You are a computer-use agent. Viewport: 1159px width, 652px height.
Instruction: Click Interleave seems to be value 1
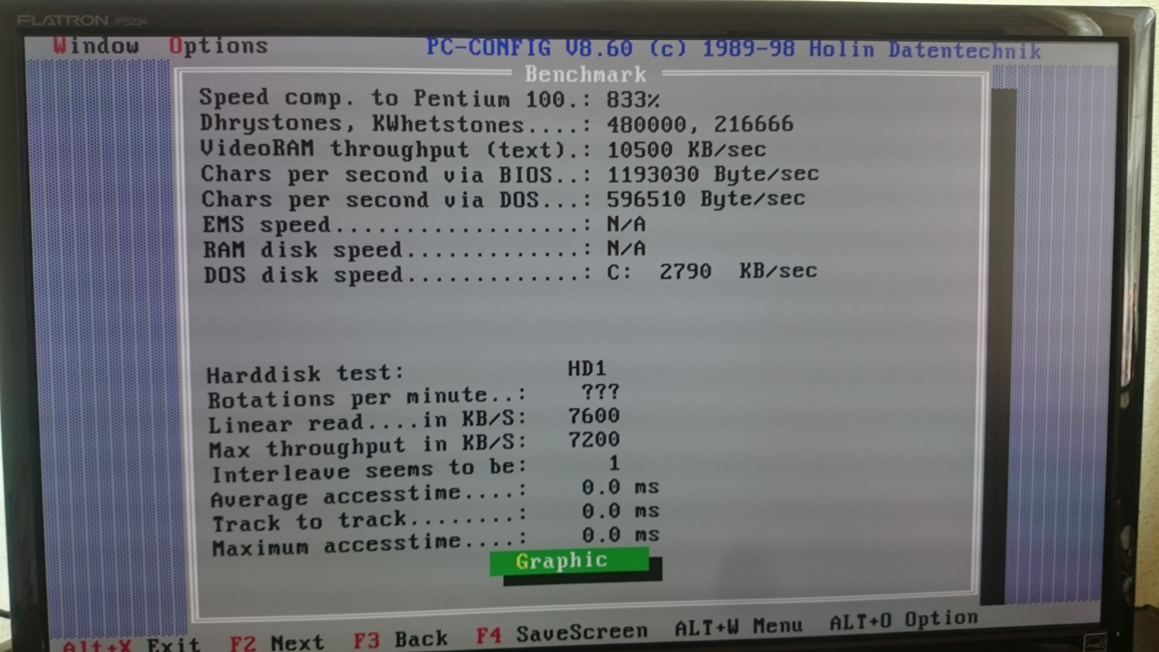tap(614, 463)
